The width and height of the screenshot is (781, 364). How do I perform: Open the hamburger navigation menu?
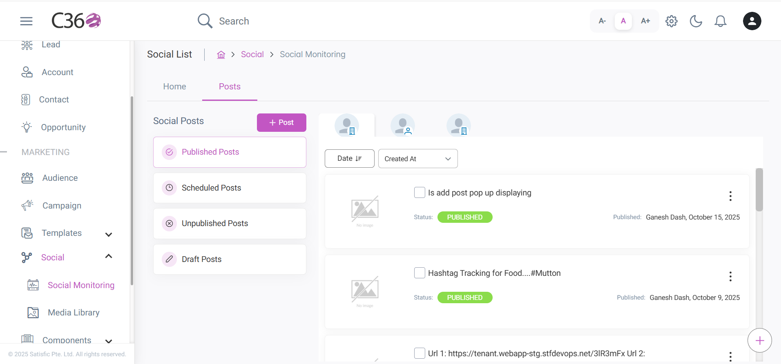(x=26, y=21)
